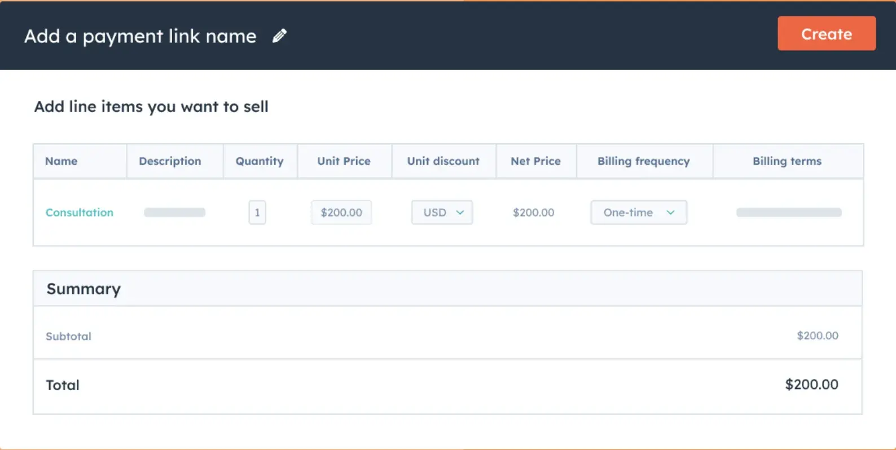Click the pencil edit name icon

point(279,36)
